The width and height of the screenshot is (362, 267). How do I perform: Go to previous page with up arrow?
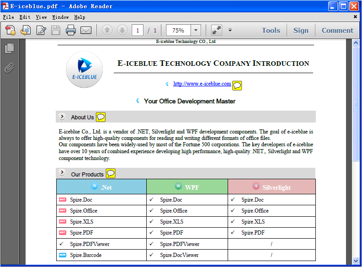[x=107, y=30]
